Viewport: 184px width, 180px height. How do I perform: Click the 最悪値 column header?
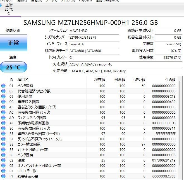(x=117, y=80)
